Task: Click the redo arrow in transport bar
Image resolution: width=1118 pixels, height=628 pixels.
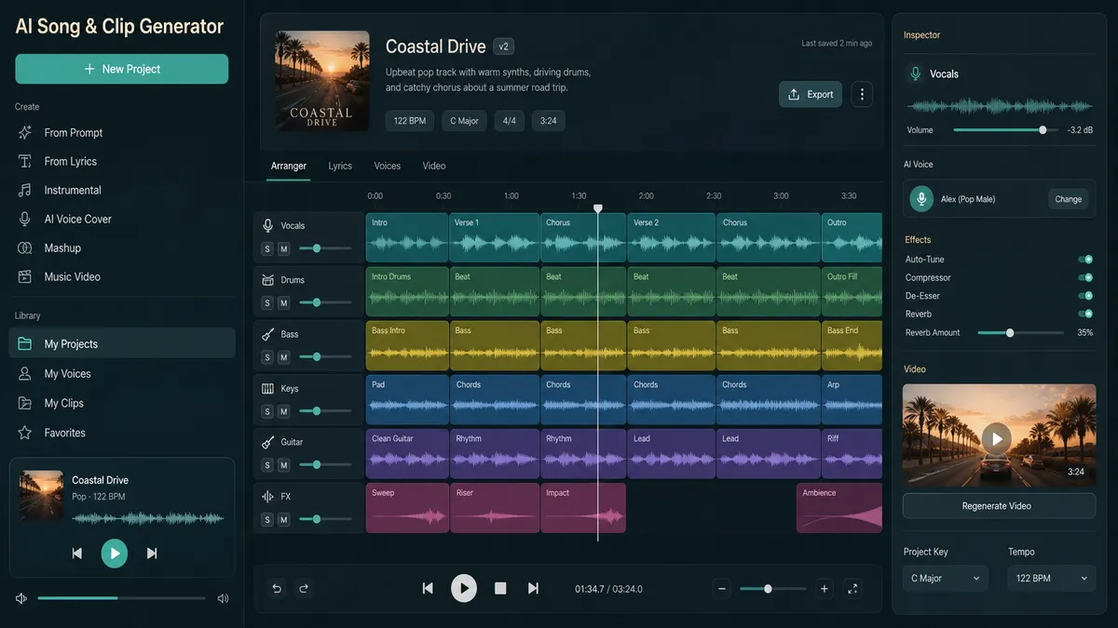Action: 304,588
